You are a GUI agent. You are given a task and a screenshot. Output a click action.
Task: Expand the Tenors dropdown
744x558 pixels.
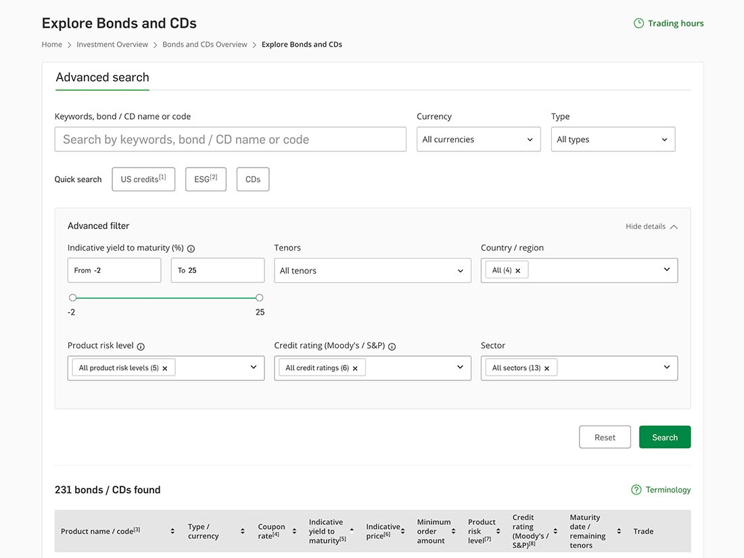point(373,271)
